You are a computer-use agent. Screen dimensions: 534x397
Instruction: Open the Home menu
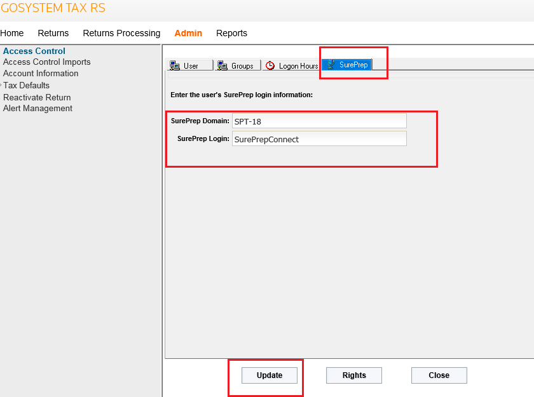tap(12, 33)
